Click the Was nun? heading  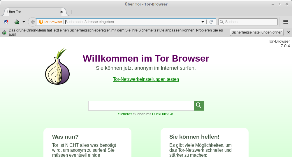click(x=65, y=137)
